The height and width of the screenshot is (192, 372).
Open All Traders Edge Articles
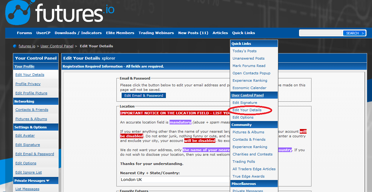[x=254, y=169]
